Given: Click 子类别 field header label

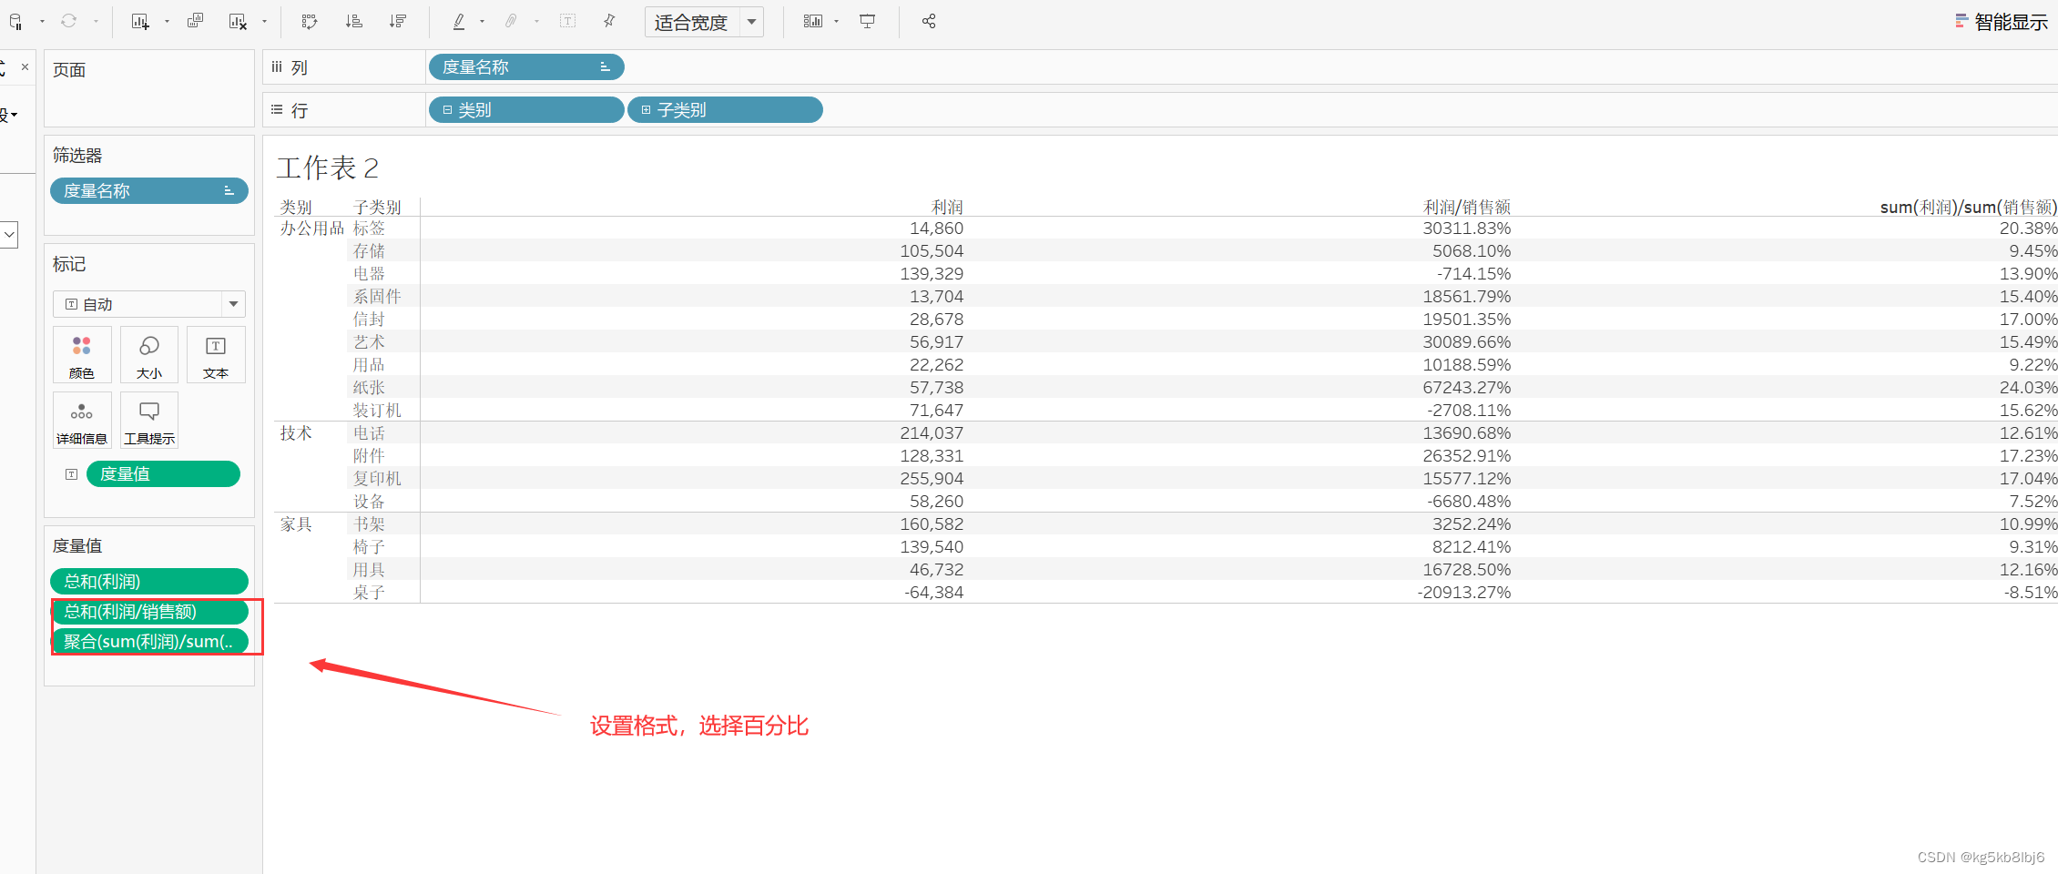Looking at the screenshot, I should click(x=377, y=208).
